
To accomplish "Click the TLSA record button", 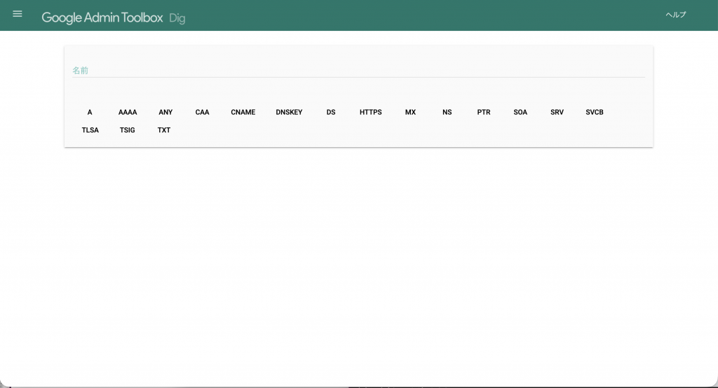I will point(90,130).
